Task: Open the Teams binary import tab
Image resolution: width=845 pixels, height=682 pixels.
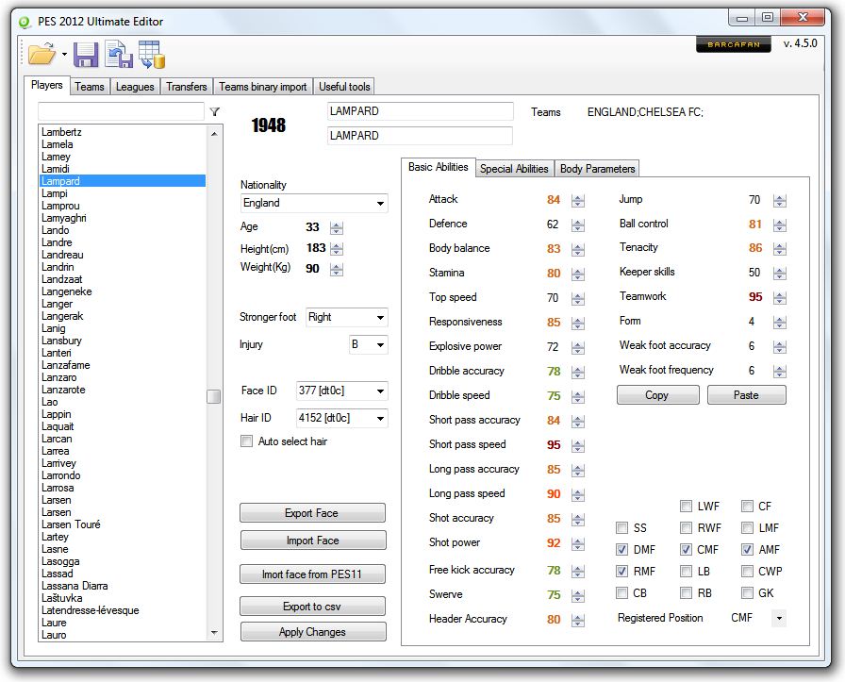Action: 263,87
